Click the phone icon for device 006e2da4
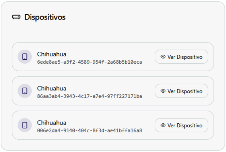Image resolution: width=226 pixels, height=152 pixels. [x=25, y=125]
